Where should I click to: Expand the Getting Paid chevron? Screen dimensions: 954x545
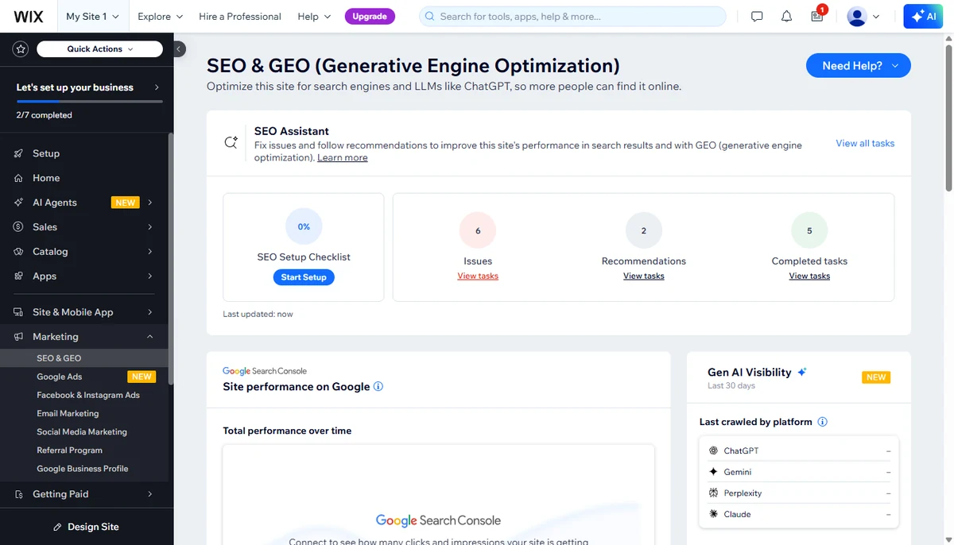[x=149, y=494]
